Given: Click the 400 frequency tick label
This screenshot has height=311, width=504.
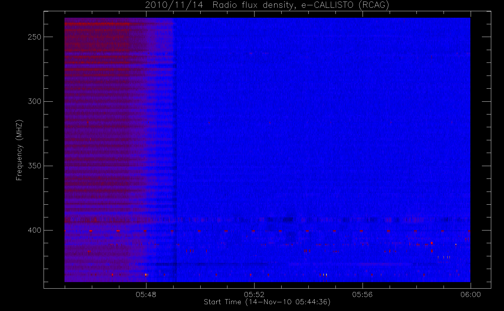Looking at the screenshot, I should pyautogui.click(x=35, y=230).
